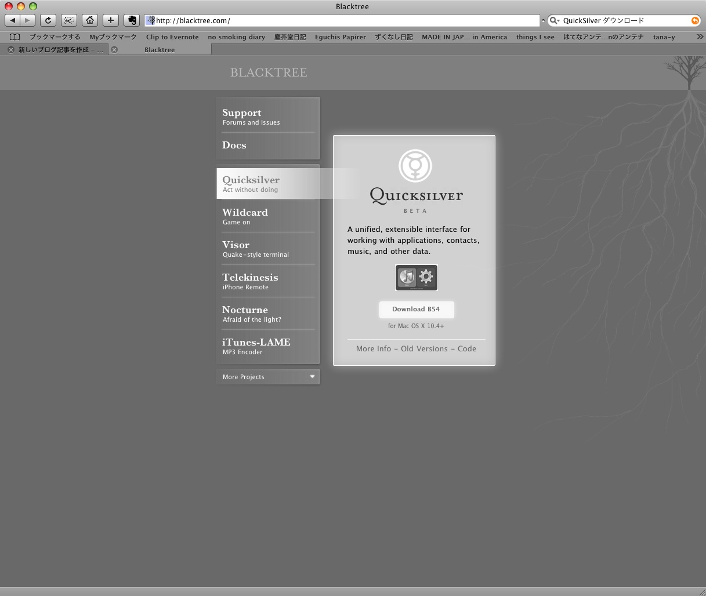Choose the Visor Quake-style terminal project
The width and height of the screenshot is (706, 596).
pos(268,249)
